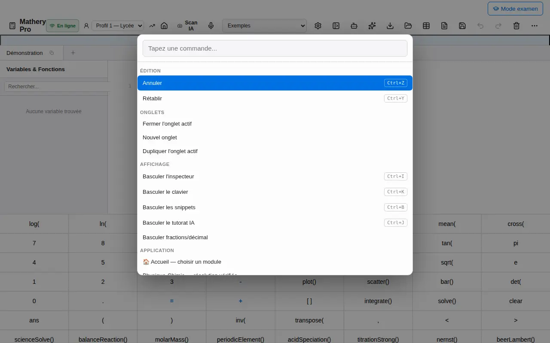The width and height of the screenshot is (550, 343).
Task: Click the sqrt( keyboard key
Action: tap(447, 262)
